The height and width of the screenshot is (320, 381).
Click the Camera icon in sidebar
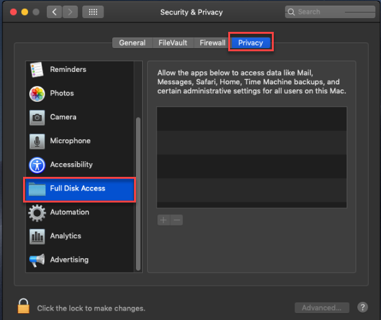pos(37,117)
